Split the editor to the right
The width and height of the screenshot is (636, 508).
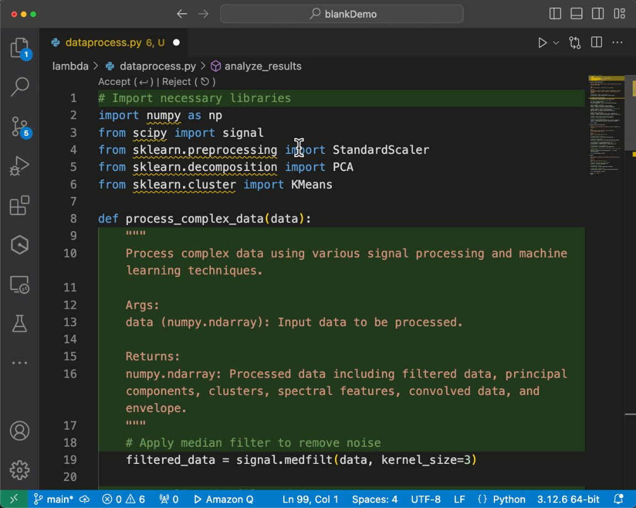596,42
